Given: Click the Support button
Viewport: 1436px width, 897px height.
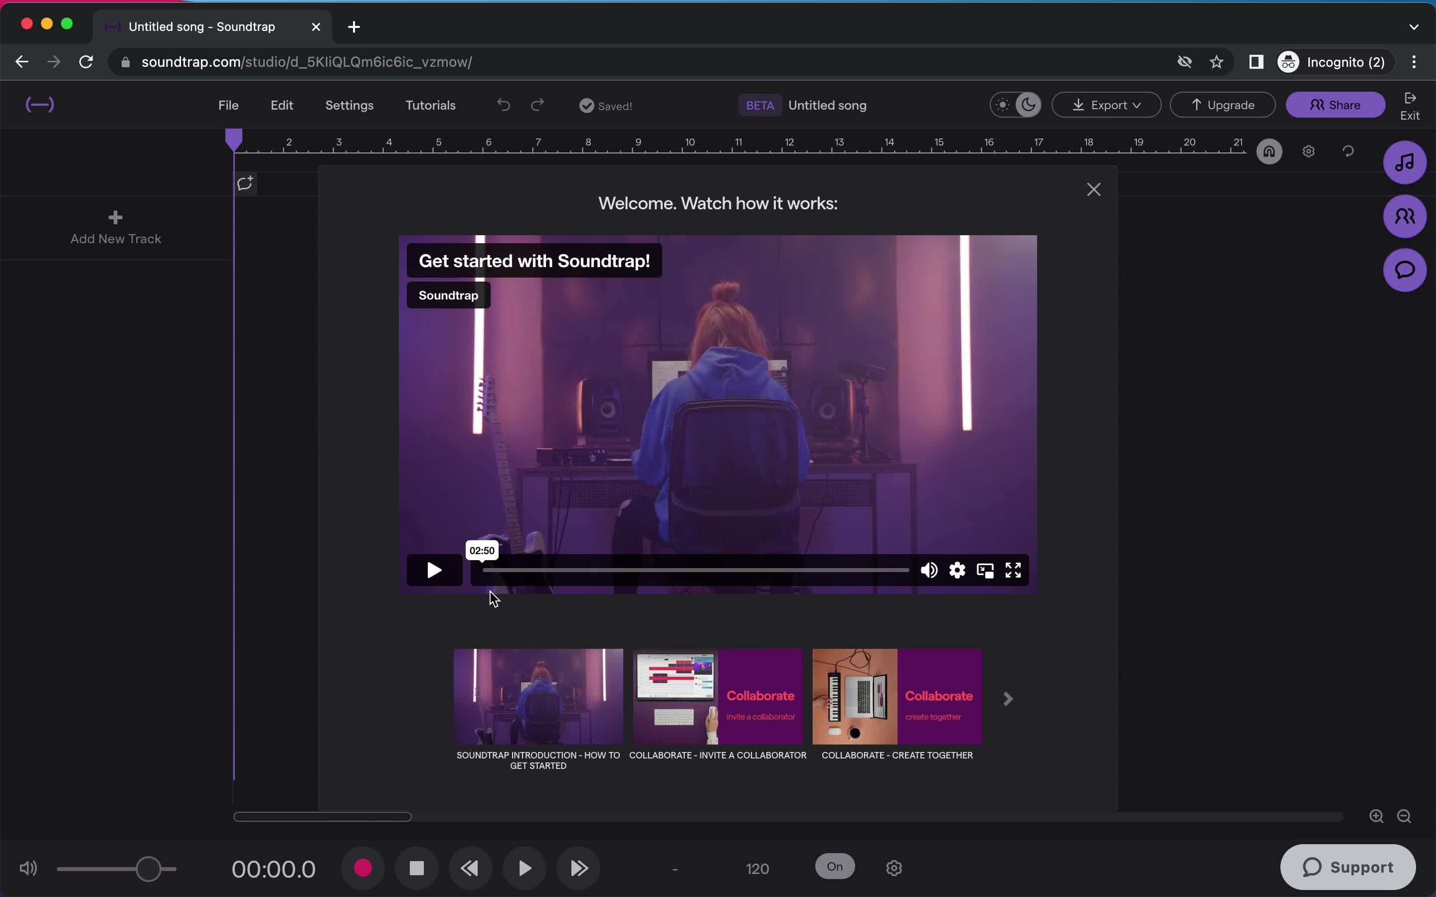Looking at the screenshot, I should (1348, 866).
